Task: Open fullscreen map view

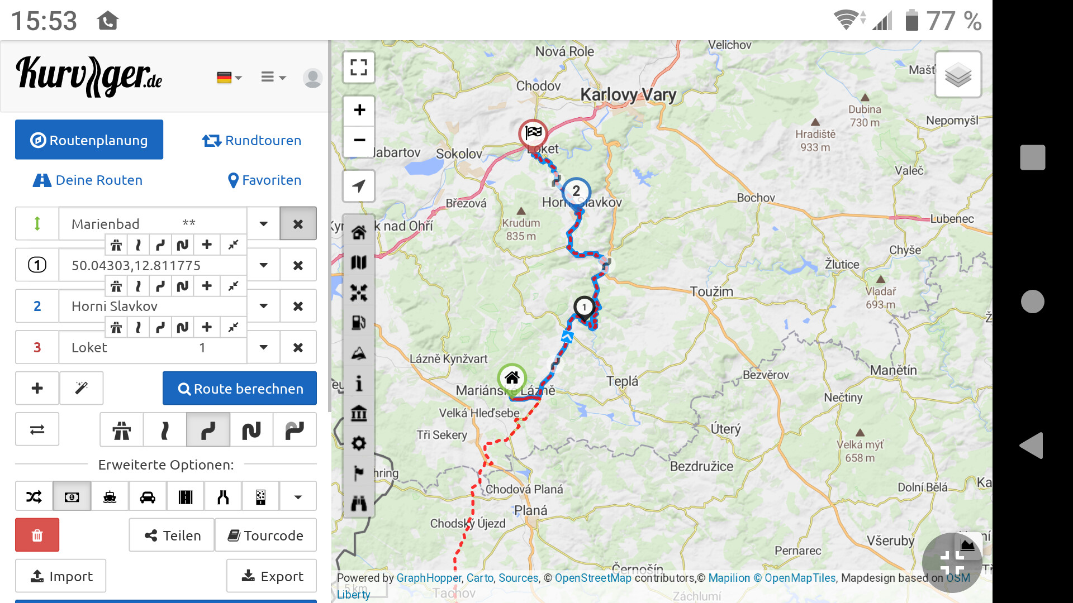Action: click(x=359, y=68)
